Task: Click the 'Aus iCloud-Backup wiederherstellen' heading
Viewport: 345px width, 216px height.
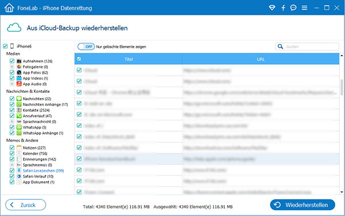Action: [77, 28]
